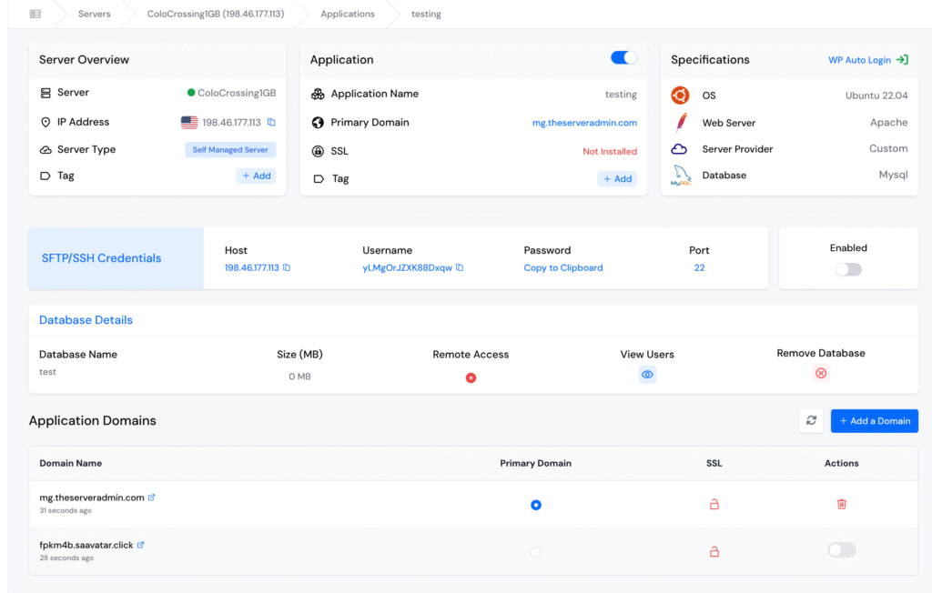The height and width of the screenshot is (593, 932).
Task: Open the Servers breadcrumb
Action: pos(95,15)
